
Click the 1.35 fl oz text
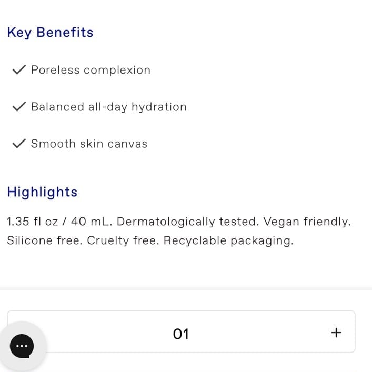click(x=33, y=222)
